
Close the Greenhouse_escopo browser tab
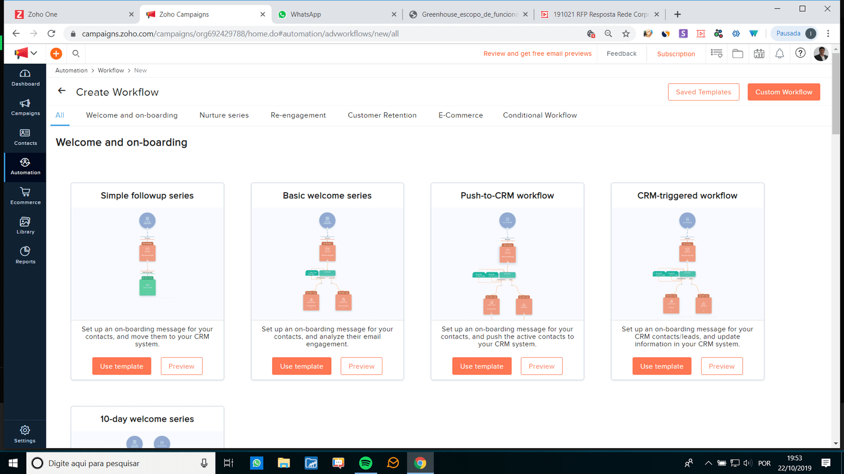525,14
